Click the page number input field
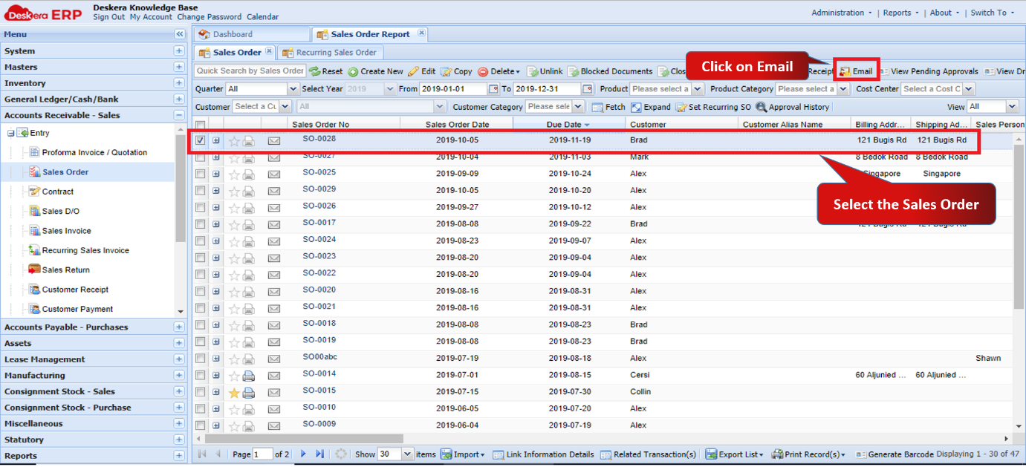 (x=262, y=454)
